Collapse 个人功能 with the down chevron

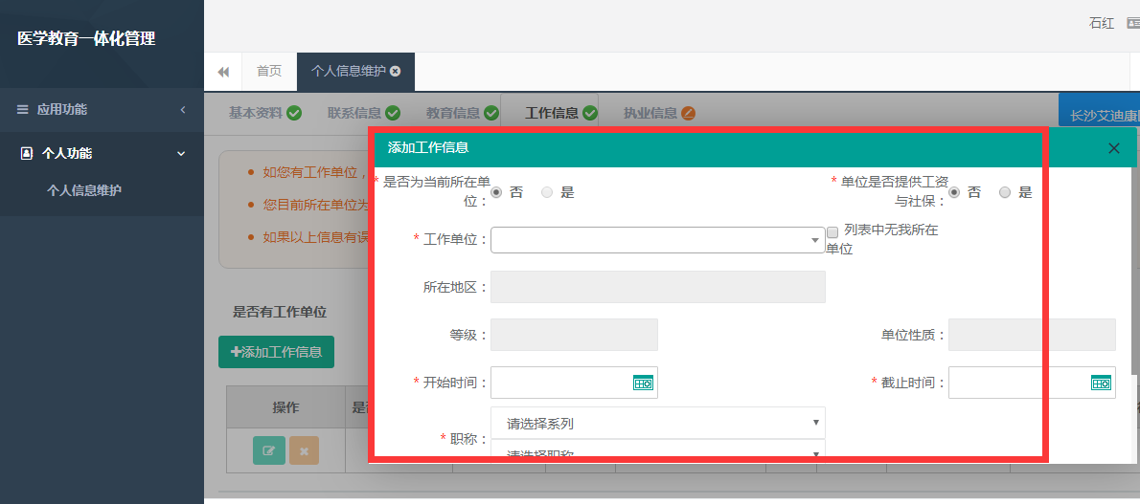(x=182, y=153)
